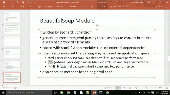This screenshot has width=170, height=95.
Task: Click the 'Slide 8 of 11' status indicator
Action: (6, 88)
